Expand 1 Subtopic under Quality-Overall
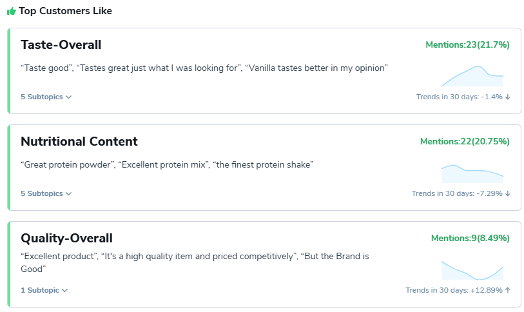The image size is (524, 312). [44, 290]
